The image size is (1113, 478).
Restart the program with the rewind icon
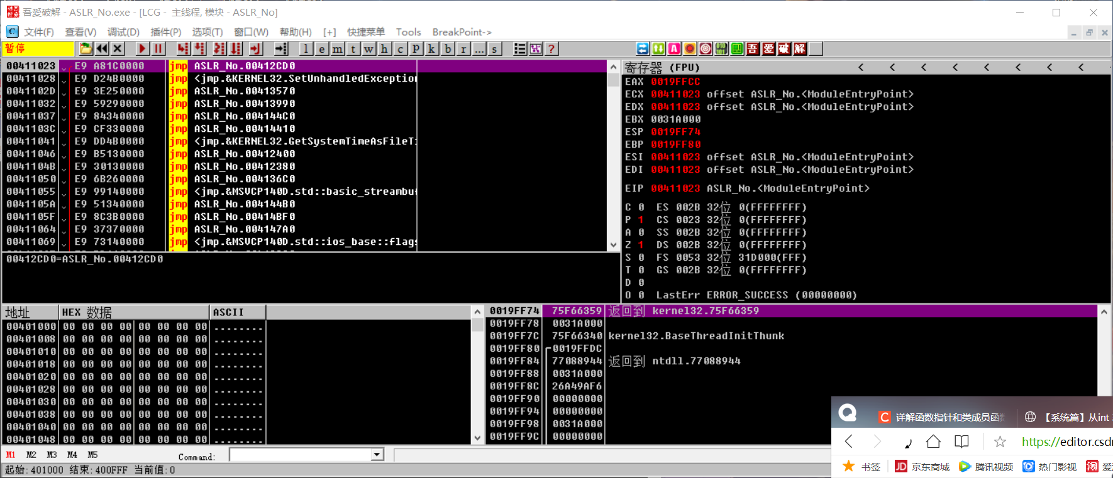point(101,48)
